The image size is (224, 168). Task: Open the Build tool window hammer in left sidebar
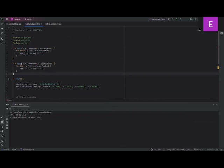2,127
